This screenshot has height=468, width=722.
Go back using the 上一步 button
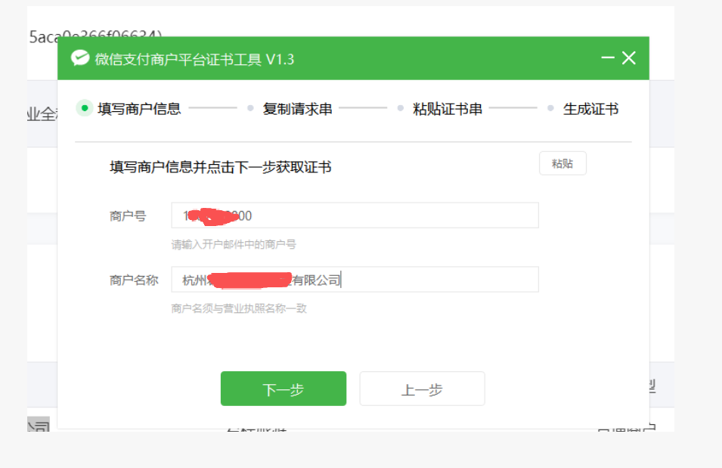pyautogui.click(x=422, y=389)
